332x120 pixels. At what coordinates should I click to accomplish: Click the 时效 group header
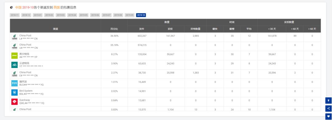232,22
